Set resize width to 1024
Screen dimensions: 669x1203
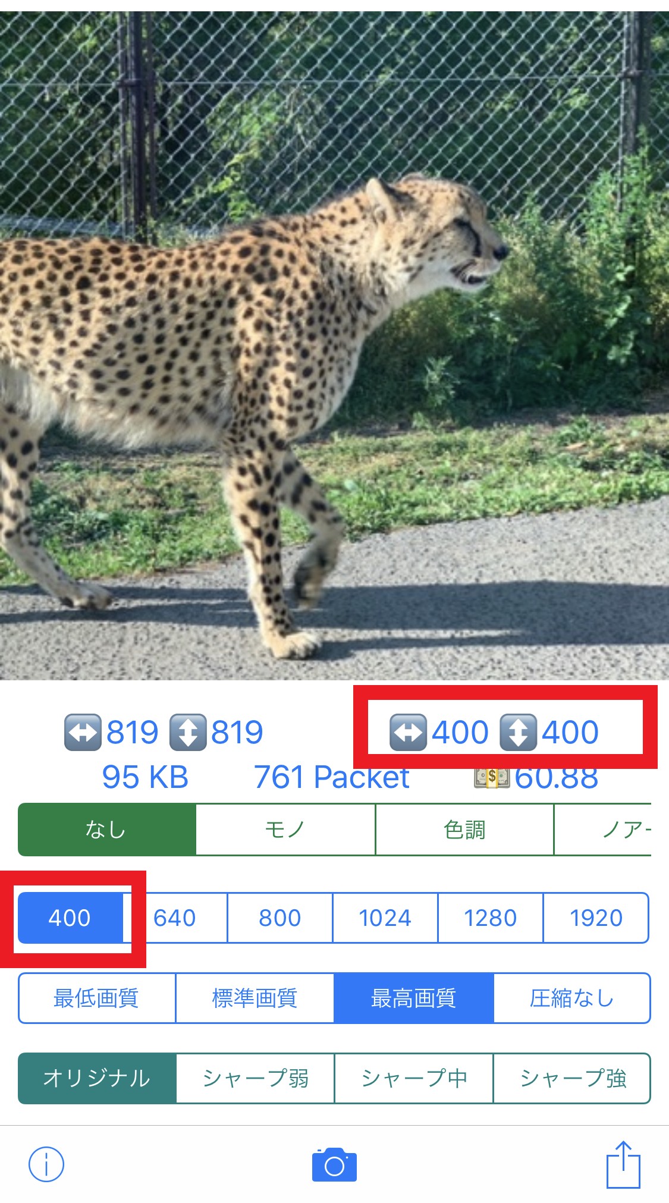[385, 918]
